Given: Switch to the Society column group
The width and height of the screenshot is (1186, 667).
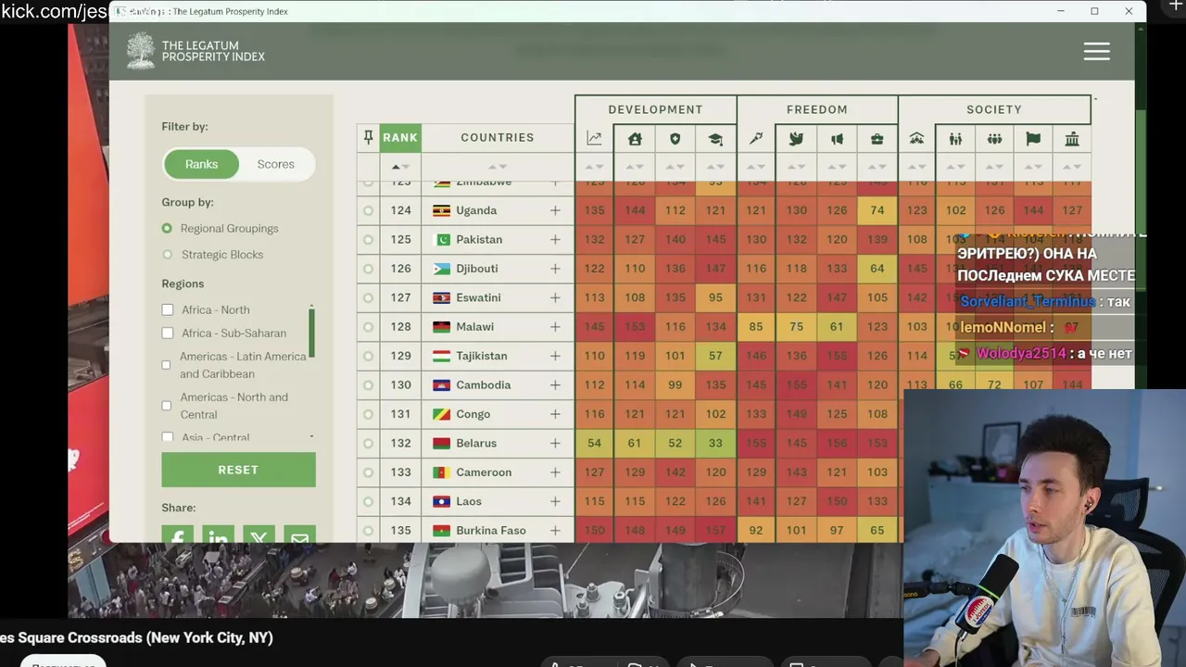Looking at the screenshot, I should click(x=994, y=109).
